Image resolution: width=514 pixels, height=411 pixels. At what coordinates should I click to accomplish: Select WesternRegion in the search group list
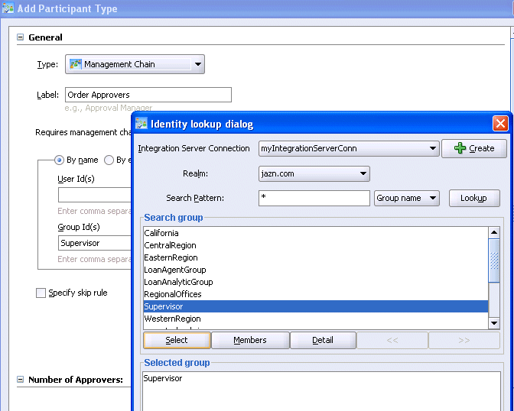316,319
